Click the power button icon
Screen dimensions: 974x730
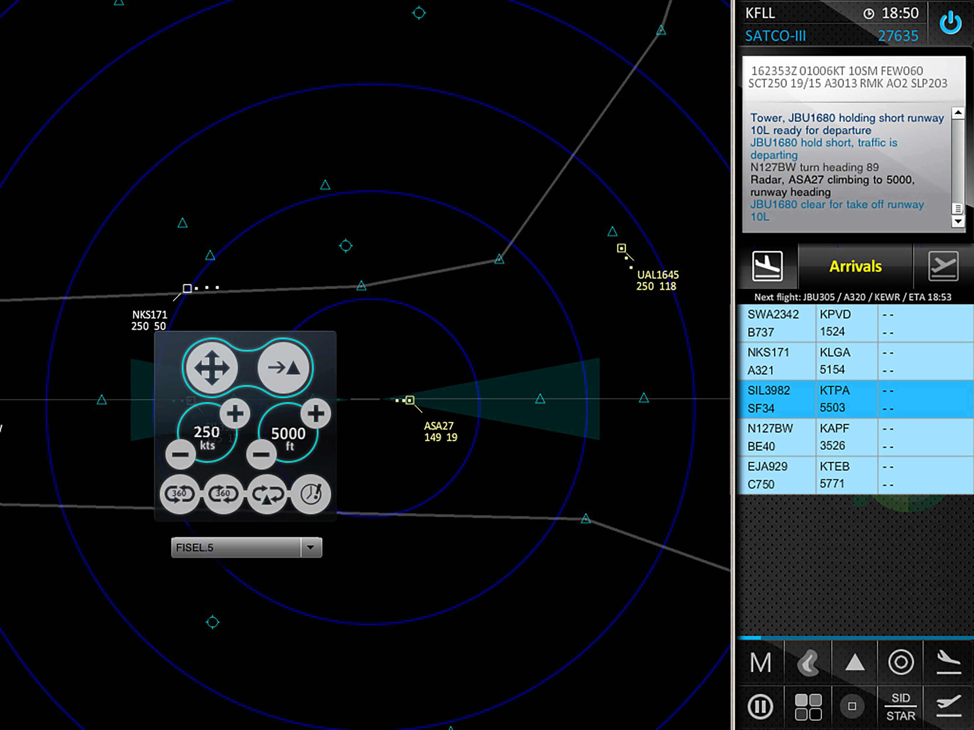[950, 22]
